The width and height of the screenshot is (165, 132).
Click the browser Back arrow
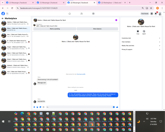(x=3, y=8)
